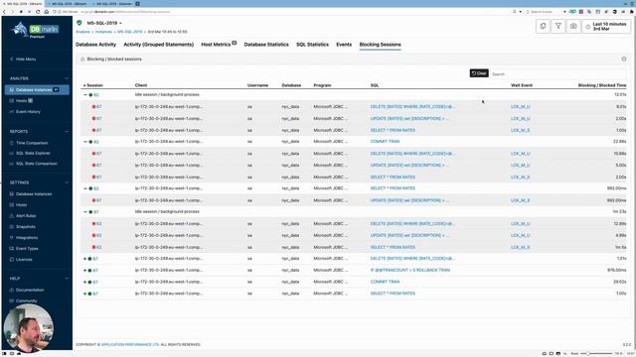
Task: Click the Host Metrics tab badge icon
Action: [x=235, y=43]
